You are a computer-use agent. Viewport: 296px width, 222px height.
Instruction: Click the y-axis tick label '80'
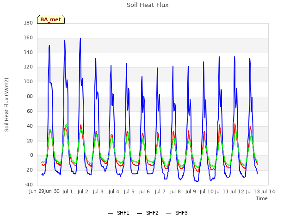[x=30, y=97]
